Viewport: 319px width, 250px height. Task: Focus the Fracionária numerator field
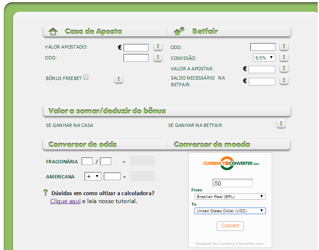[x=87, y=161]
